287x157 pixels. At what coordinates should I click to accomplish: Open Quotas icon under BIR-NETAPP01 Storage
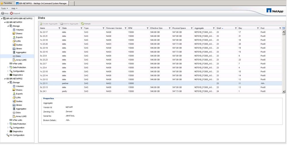pos(14,45)
